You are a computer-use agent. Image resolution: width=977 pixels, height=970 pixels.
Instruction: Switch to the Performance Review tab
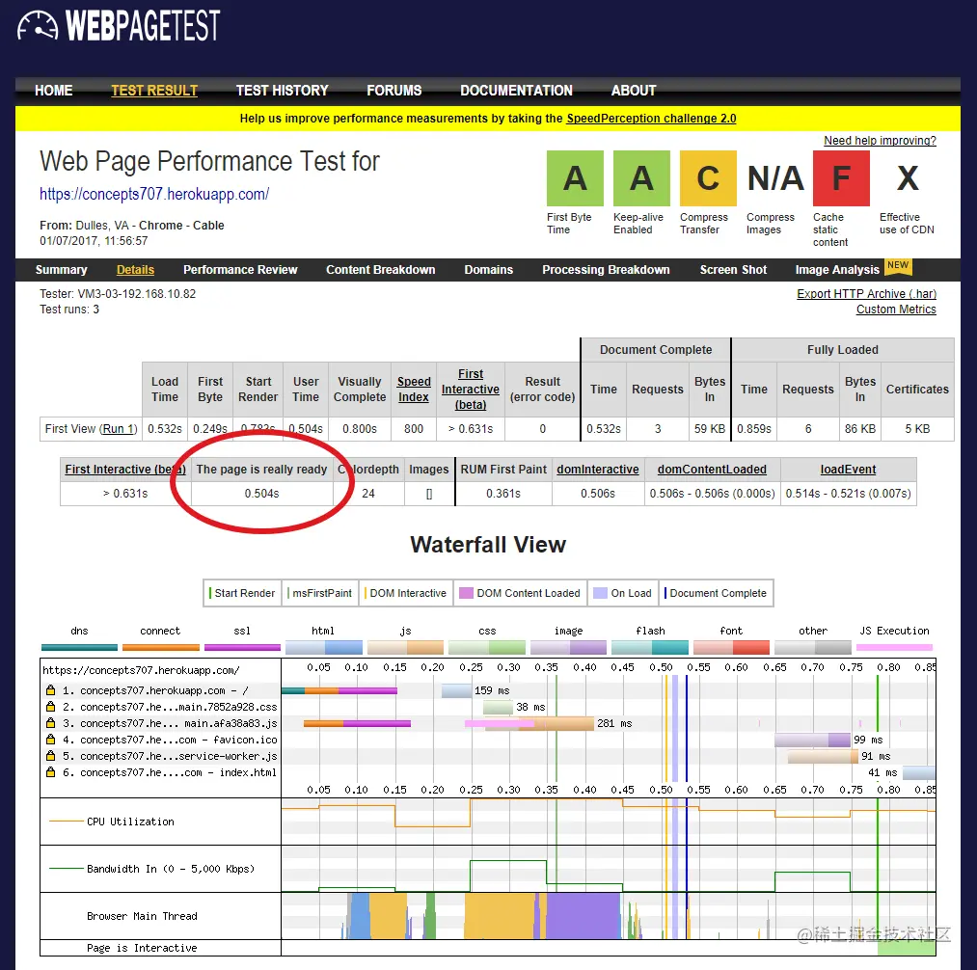(240, 270)
